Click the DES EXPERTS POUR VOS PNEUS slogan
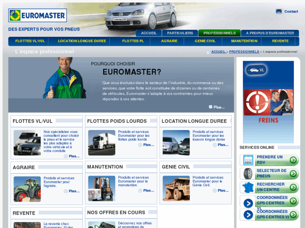305x228 pixels. coord(44,29)
